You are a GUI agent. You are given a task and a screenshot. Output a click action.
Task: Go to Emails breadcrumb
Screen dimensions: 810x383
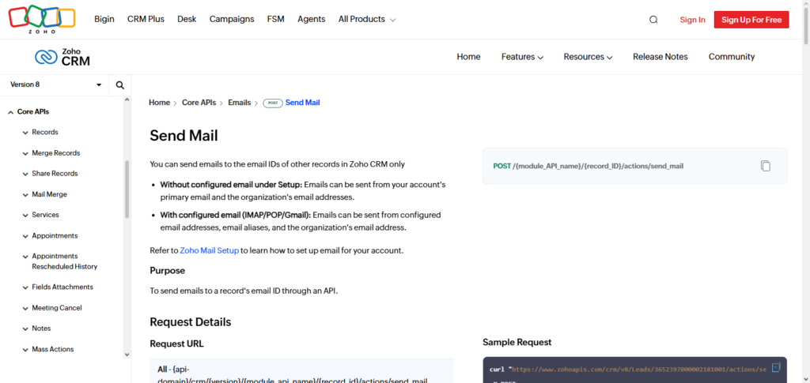pos(239,103)
